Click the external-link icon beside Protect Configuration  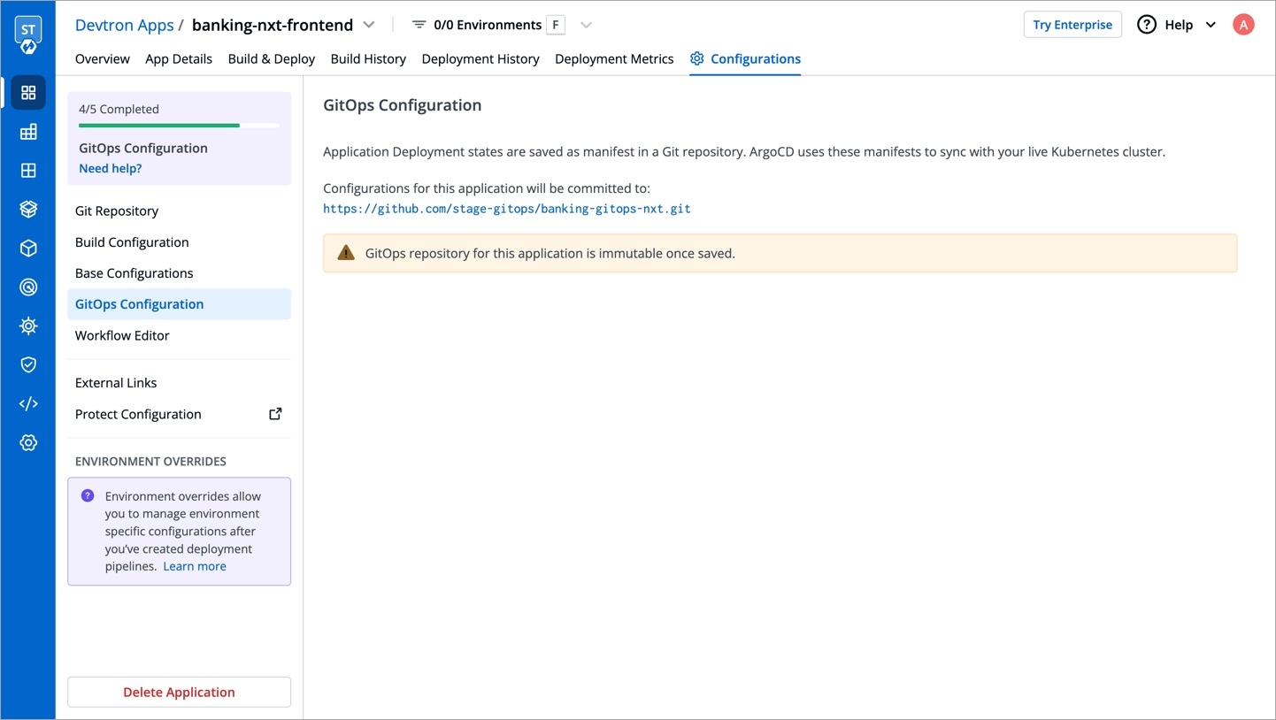click(275, 414)
